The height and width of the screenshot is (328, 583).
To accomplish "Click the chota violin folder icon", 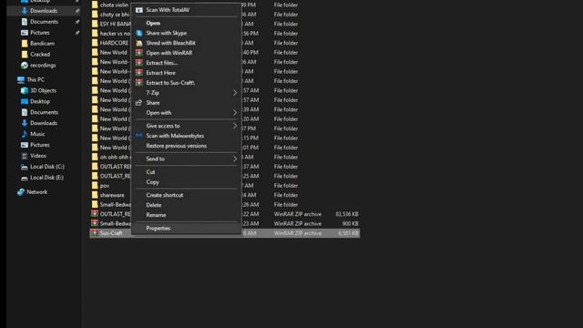I will click(x=95, y=5).
